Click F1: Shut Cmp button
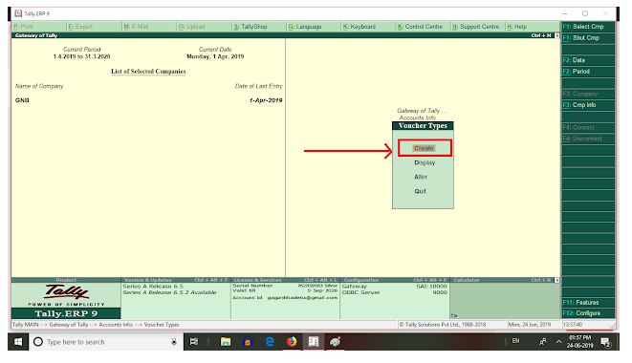This screenshot has height=363, width=632. tap(588, 38)
